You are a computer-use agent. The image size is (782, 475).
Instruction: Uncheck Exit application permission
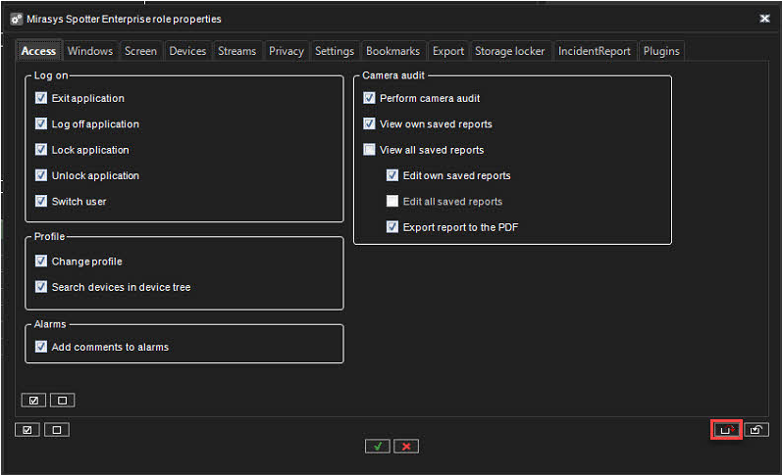(x=41, y=98)
